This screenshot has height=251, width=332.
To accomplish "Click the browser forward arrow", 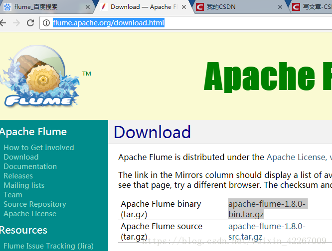I will (x=16, y=22).
